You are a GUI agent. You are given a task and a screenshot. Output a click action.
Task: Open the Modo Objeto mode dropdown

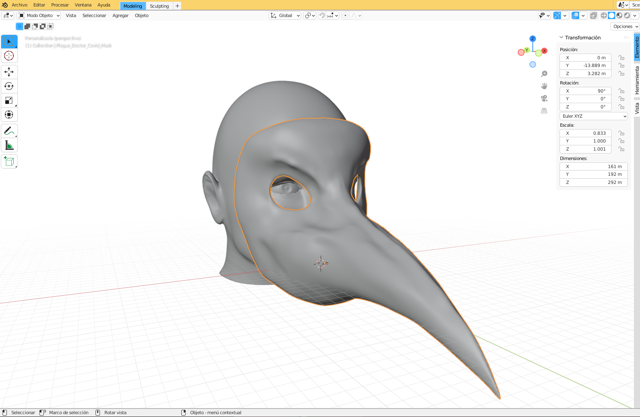(39, 15)
